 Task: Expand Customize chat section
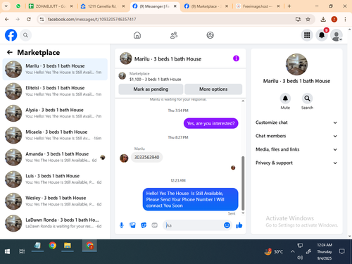click(296, 122)
